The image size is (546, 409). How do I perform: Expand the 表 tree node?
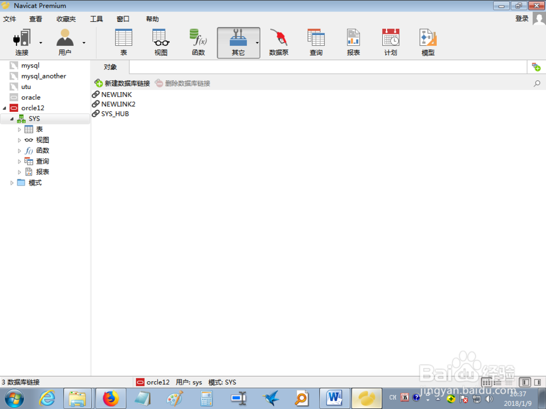(19, 130)
